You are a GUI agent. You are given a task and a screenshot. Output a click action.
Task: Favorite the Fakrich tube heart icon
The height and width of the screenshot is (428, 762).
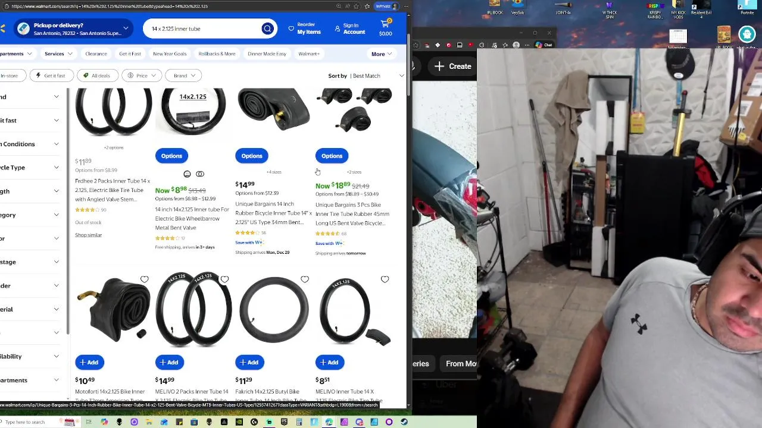point(305,279)
